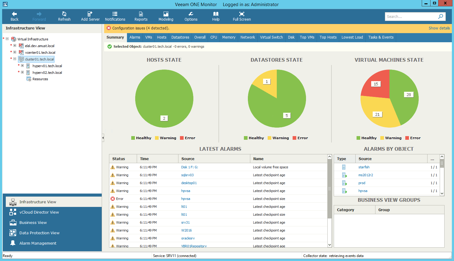Expand the vcenter01.tech.local server node
This screenshot has height=261, width=454.
14,52
